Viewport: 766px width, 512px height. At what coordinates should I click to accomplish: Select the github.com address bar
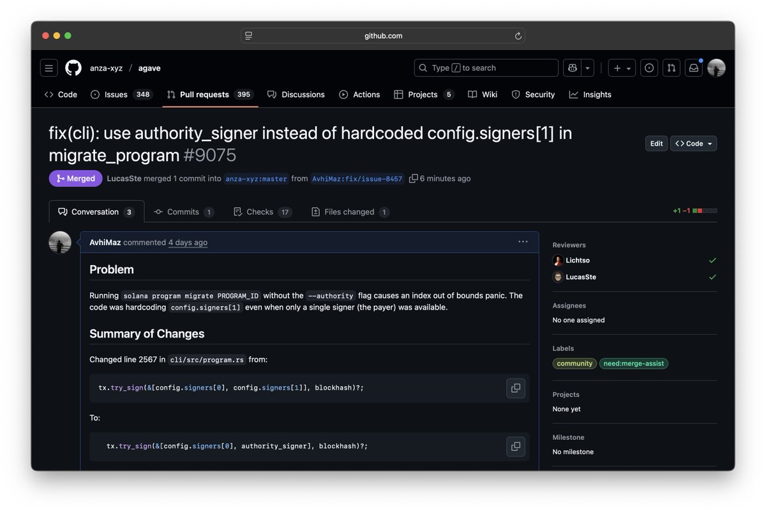383,36
